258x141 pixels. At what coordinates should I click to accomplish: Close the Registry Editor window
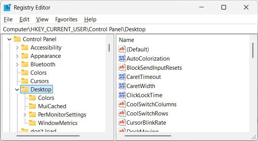(x=246, y=7)
